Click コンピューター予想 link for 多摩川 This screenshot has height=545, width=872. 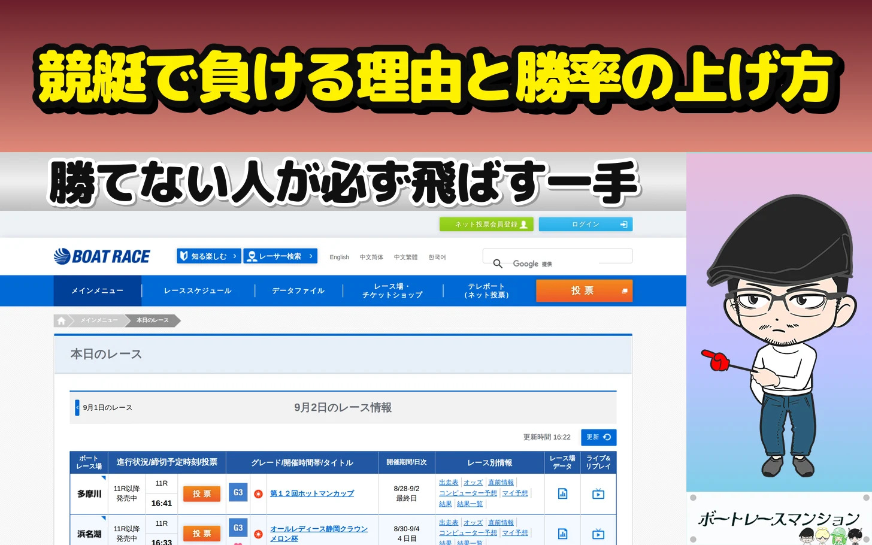468,493
